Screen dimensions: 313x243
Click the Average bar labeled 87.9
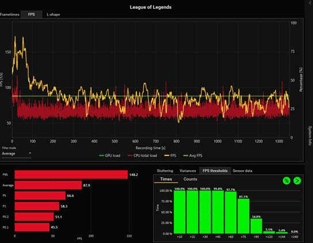coord(48,185)
